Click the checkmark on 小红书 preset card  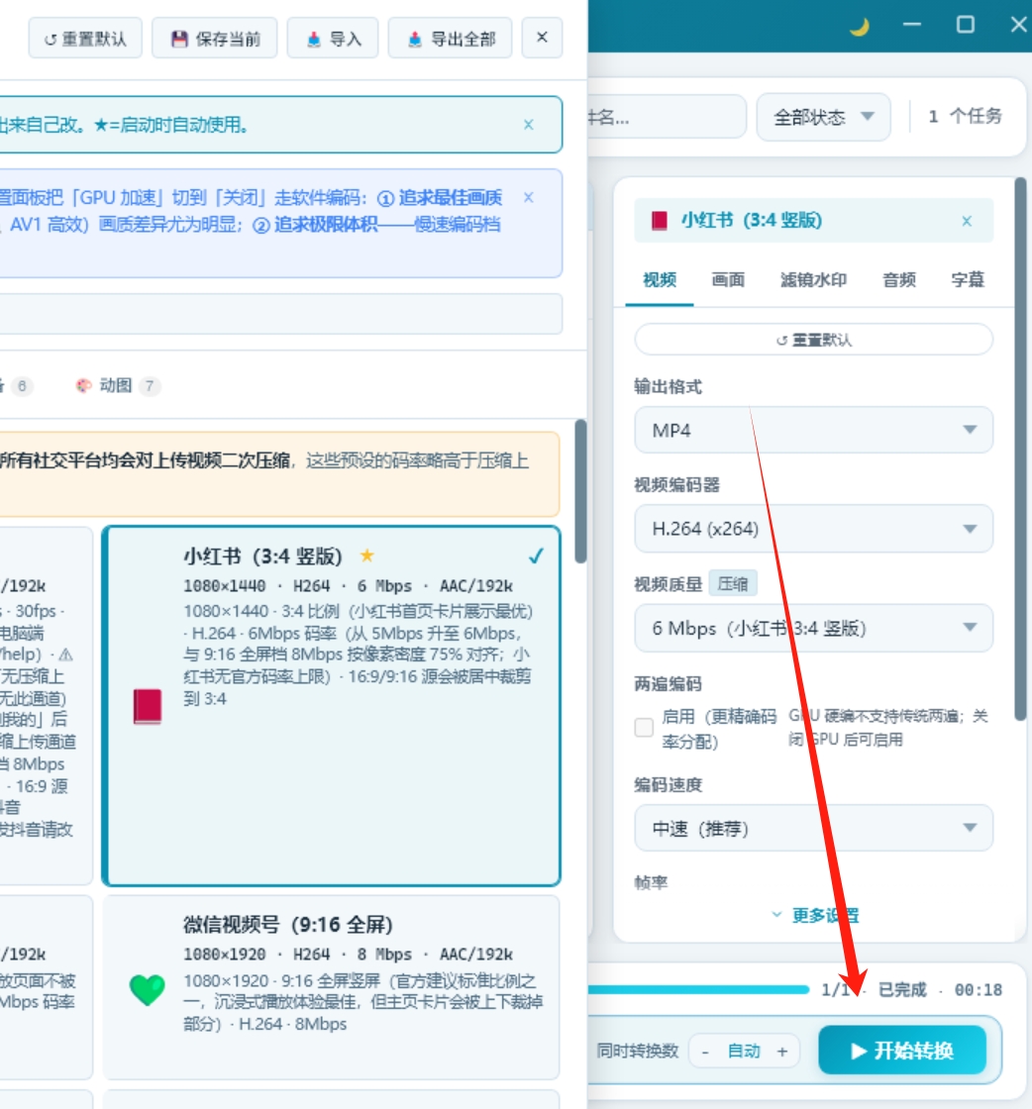pyautogui.click(x=536, y=555)
